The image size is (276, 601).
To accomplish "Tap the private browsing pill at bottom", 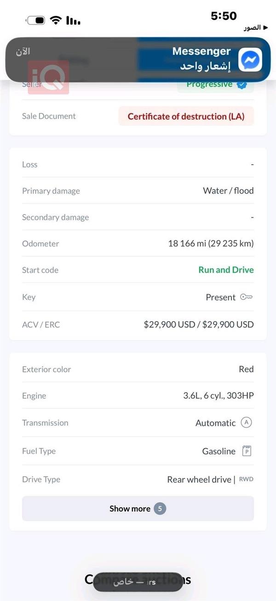I will click(x=138, y=582).
